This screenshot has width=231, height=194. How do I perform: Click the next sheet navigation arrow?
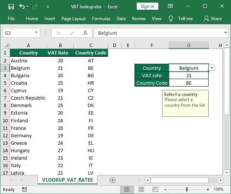coord(22,180)
